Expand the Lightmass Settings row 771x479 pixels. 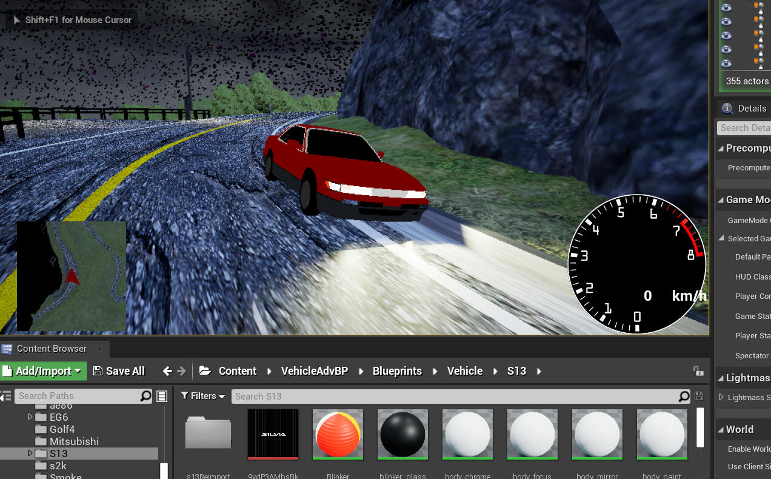(721, 398)
